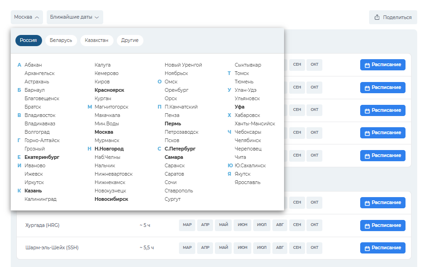
Task: Select ИЮН in Шарм-эль-Шейх row
Action: [242, 248]
